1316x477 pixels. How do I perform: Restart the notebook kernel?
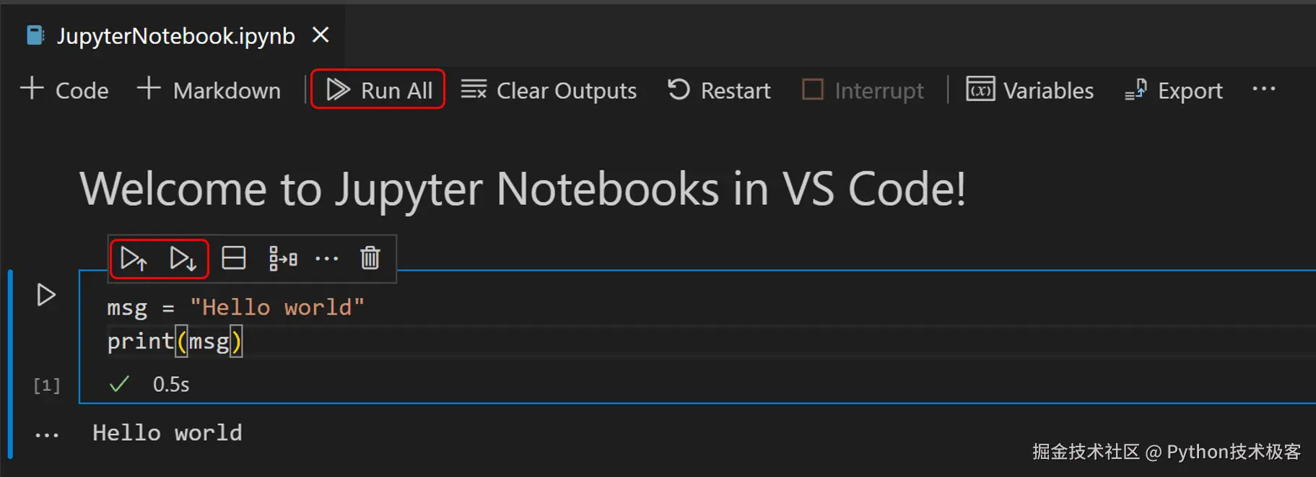[719, 90]
